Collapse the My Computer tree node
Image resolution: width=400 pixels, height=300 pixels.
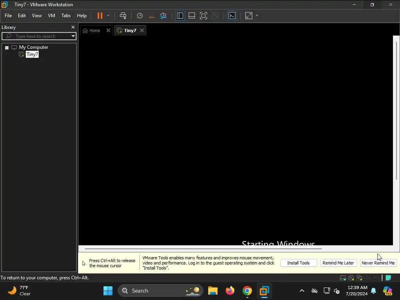pyautogui.click(x=7, y=48)
